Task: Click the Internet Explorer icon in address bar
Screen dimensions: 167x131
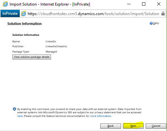Action: click(23, 13)
